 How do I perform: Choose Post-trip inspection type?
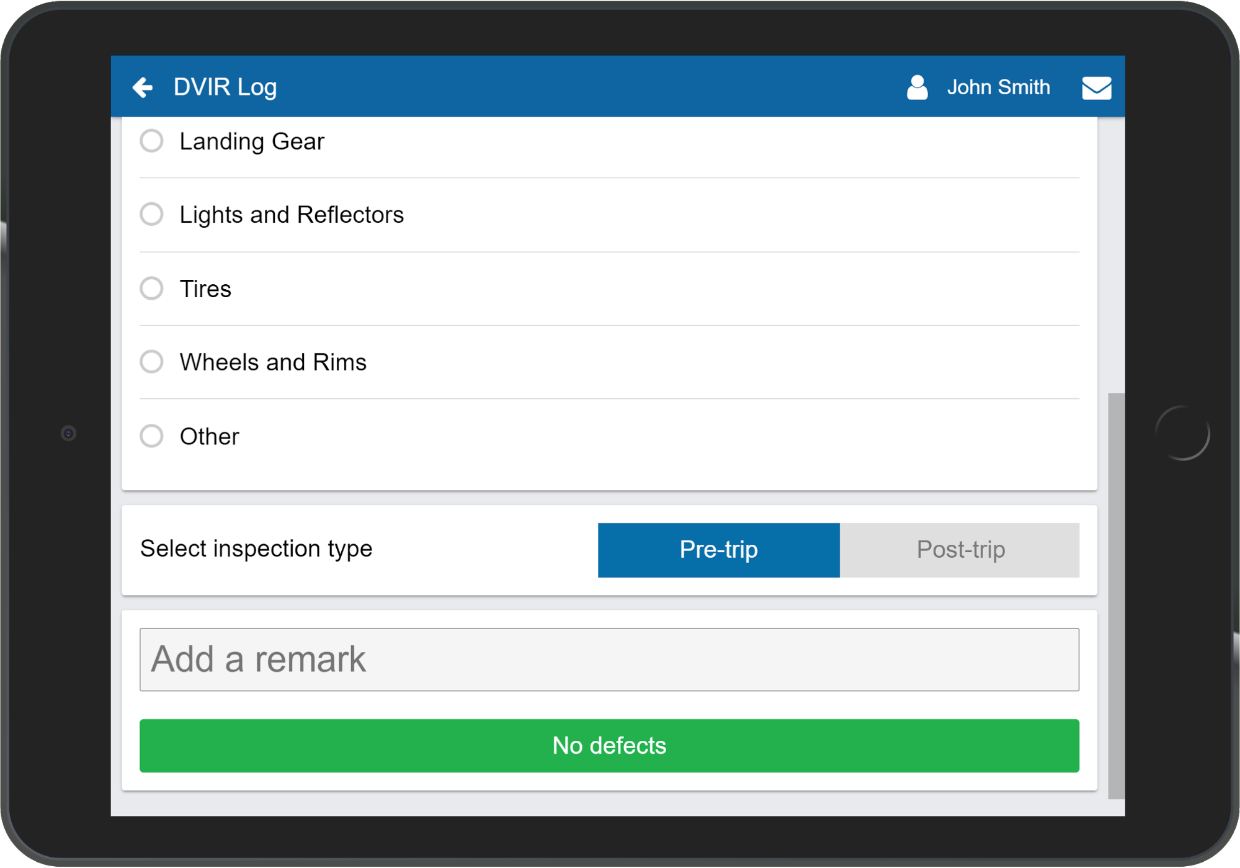point(960,550)
